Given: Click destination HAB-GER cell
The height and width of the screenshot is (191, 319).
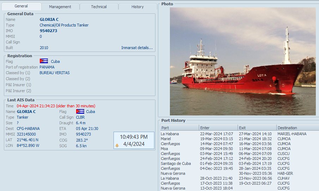Looking at the screenshot, I should click(x=285, y=173).
